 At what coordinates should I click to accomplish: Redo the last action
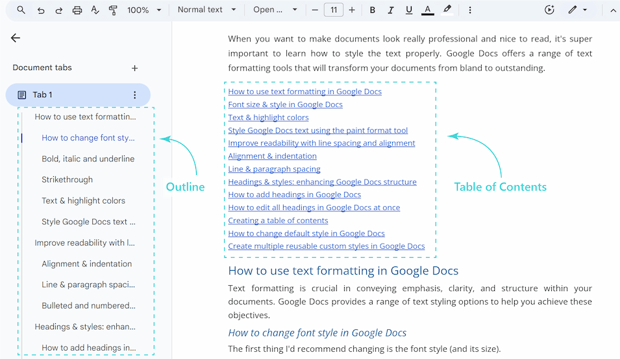[x=58, y=10]
